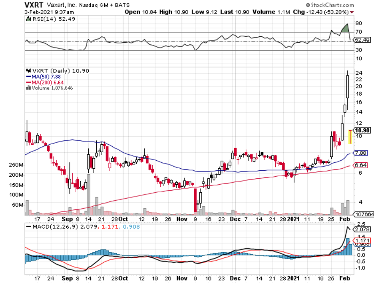Click the 'Volume 1,076,646' legend text
This screenshot has height=283, width=374.
pyautogui.click(x=52, y=88)
